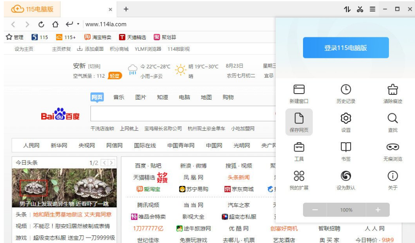Click the 管理 bookmark star icon
This screenshot has width=415, height=243.
tap(9, 37)
